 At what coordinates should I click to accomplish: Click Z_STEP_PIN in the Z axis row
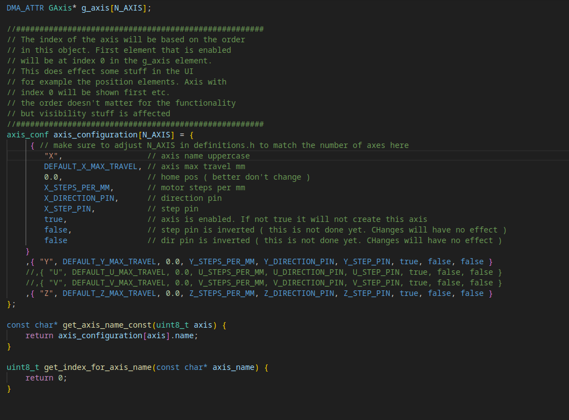pos(367,293)
